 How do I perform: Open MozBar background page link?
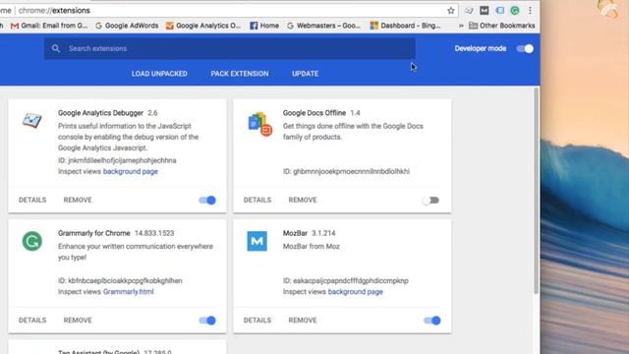[356, 292]
